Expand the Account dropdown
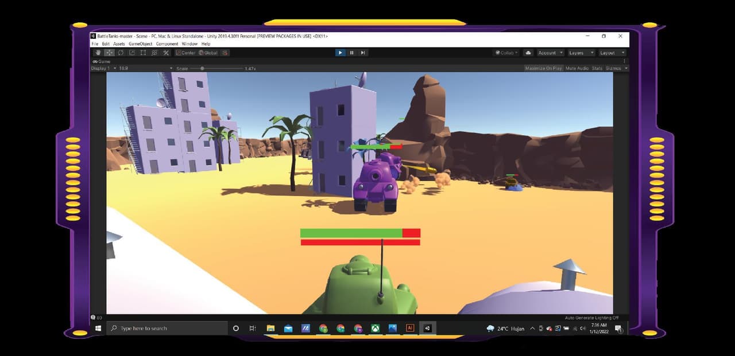The image size is (735, 356). 550,53
